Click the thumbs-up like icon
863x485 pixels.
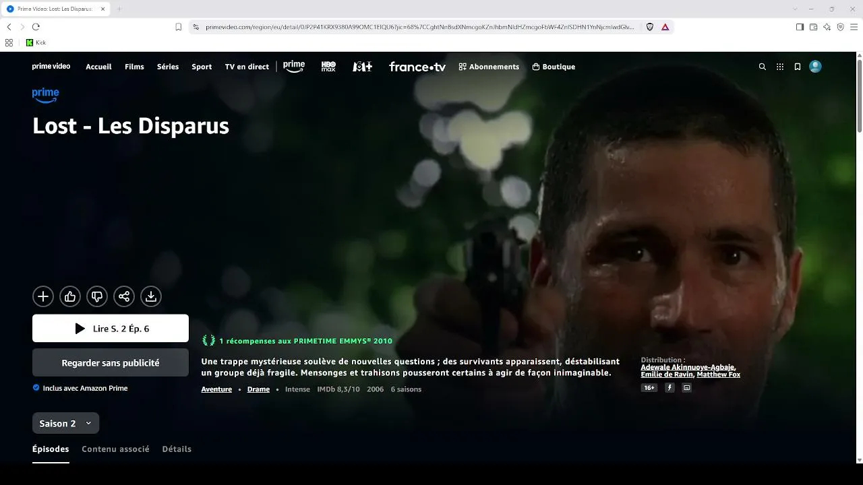click(x=70, y=296)
